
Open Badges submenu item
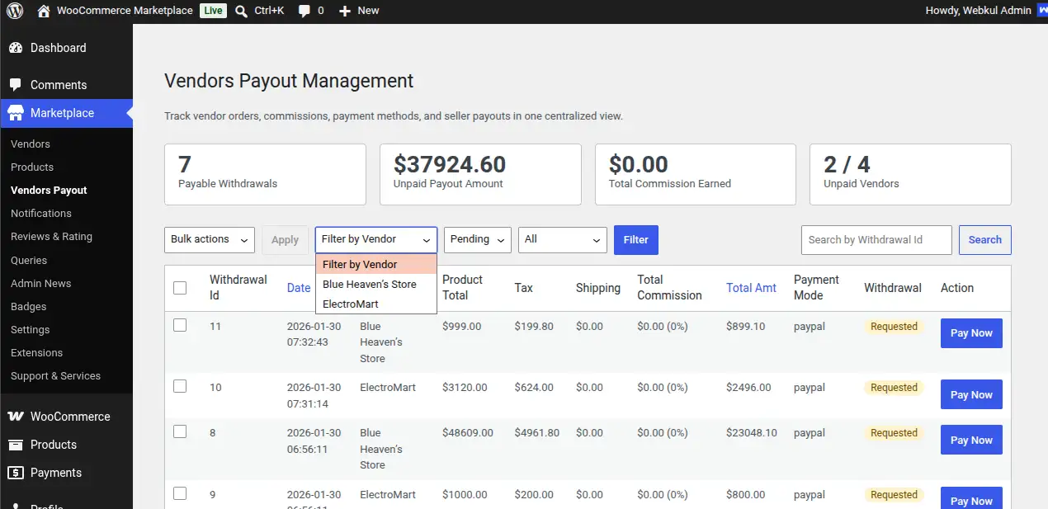coord(28,306)
